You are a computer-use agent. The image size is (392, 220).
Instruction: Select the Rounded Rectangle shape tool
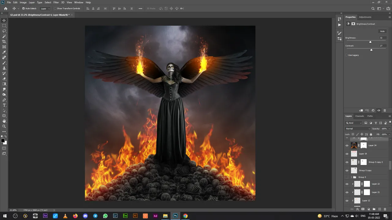[x=4, y=116]
